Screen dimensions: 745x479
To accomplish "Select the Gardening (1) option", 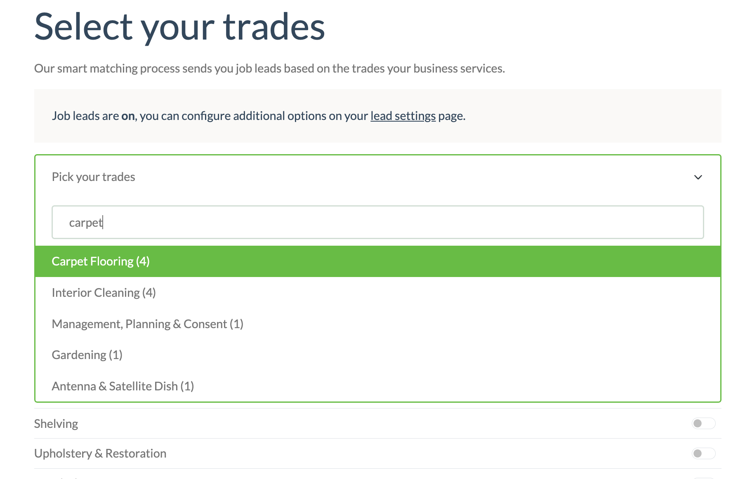I will tap(87, 355).
